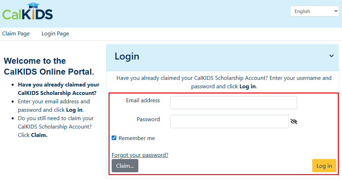The width and height of the screenshot is (342, 180).
Task: Click the Login panel header title
Action: coord(127,56)
